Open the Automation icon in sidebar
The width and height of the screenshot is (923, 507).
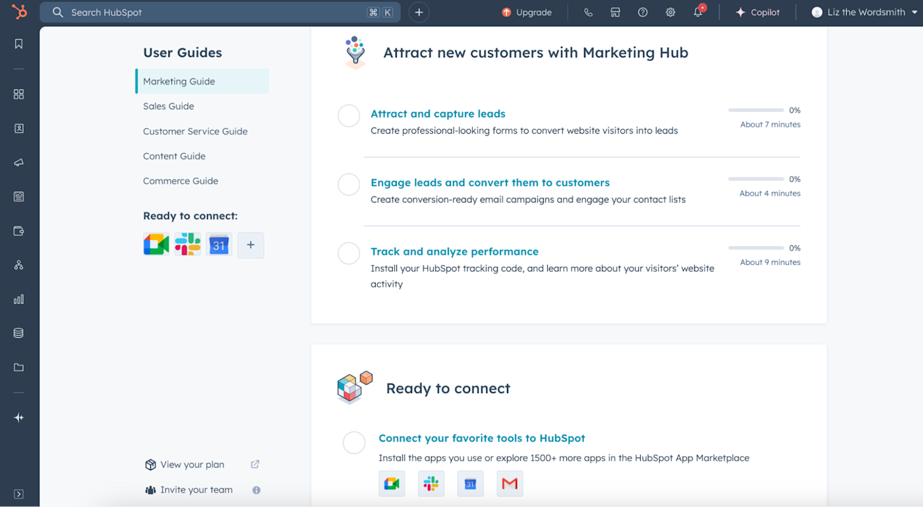[x=18, y=265]
